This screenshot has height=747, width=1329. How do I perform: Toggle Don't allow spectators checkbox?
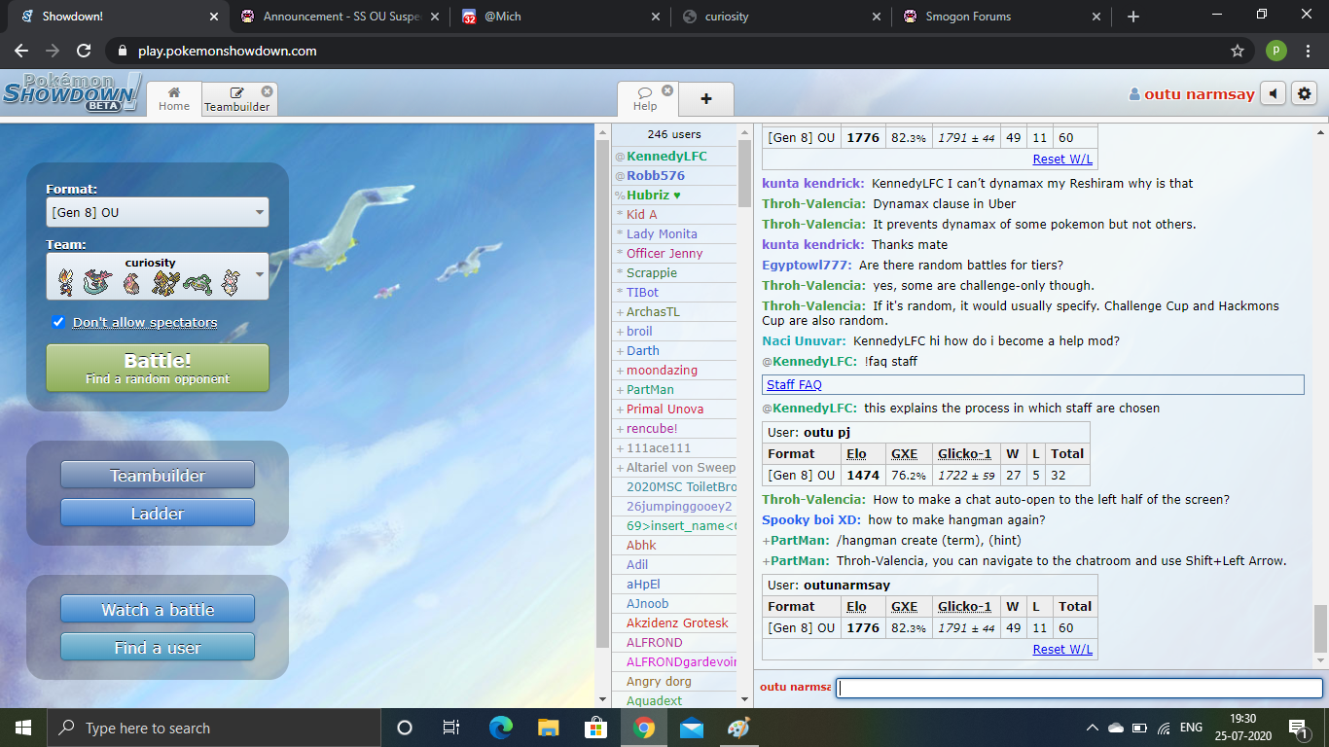[58, 322]
